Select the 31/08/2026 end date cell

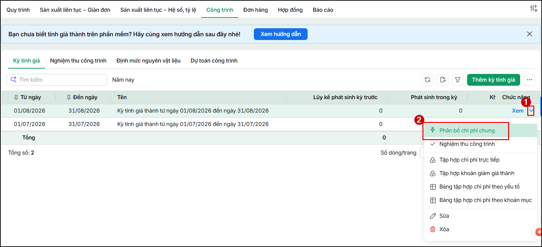click(x=84, y=111)
